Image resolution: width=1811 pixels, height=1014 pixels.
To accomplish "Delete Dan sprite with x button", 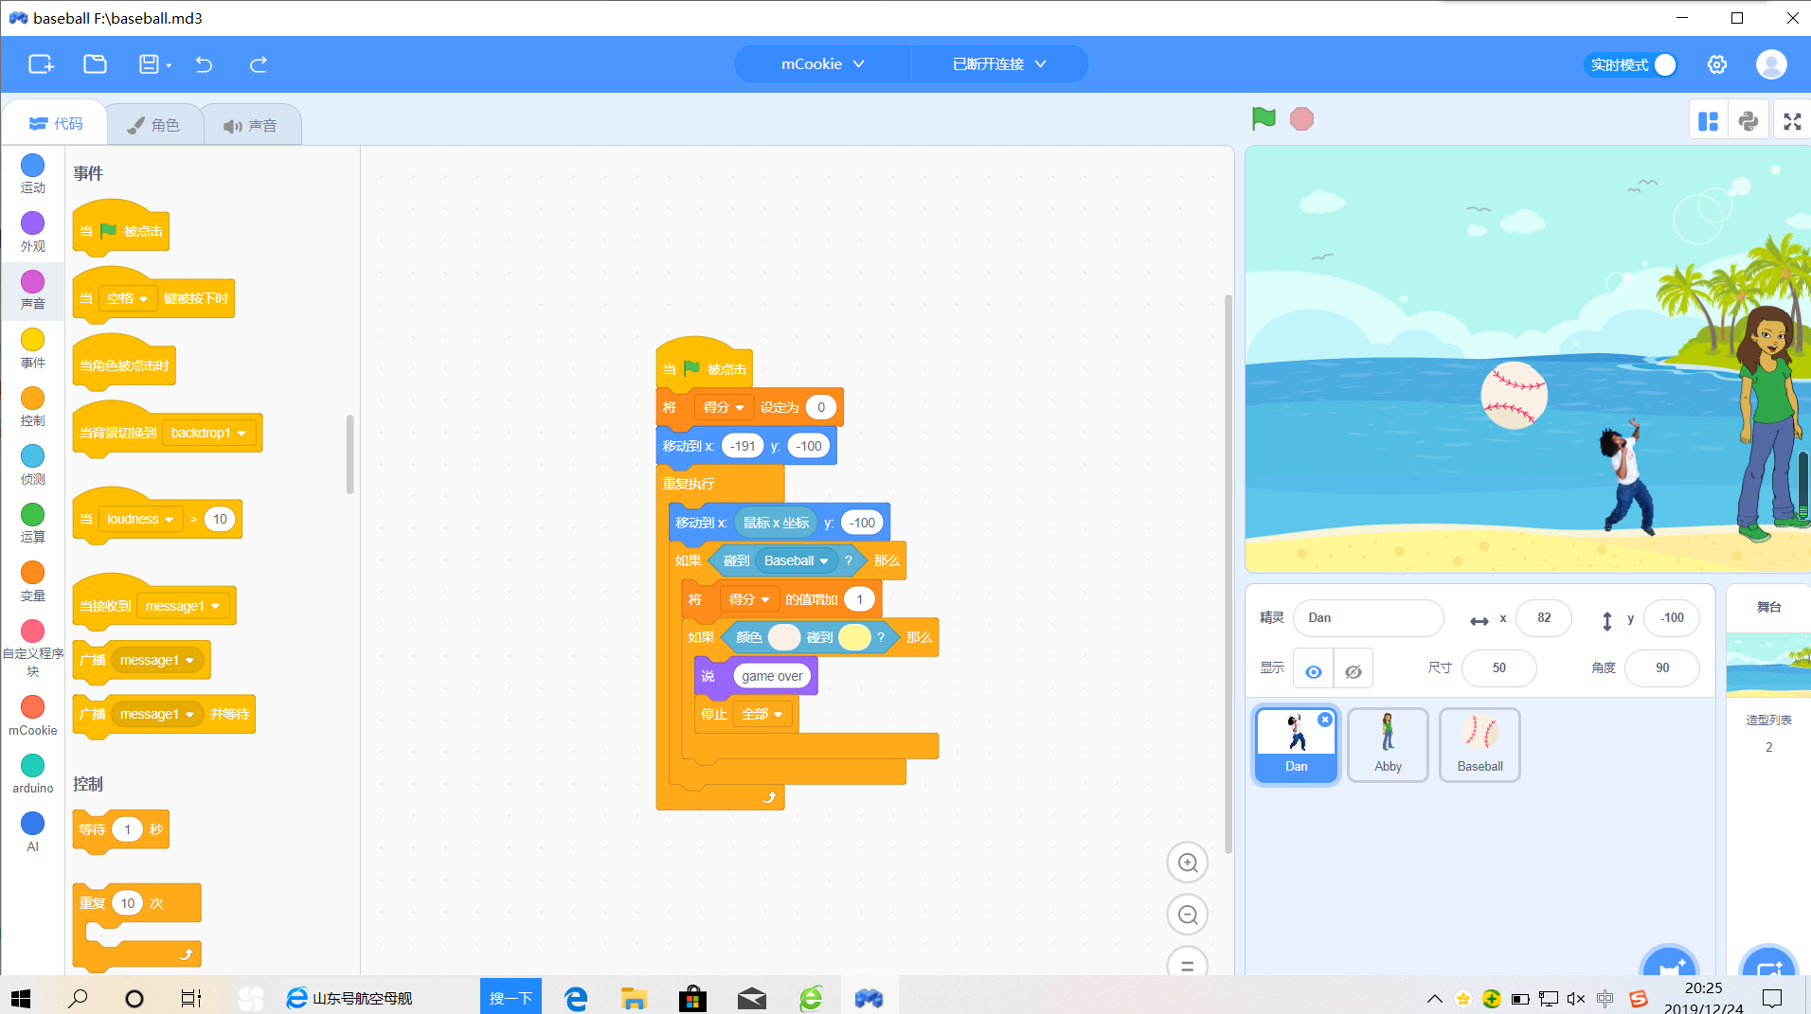I will coord(1325,720).
